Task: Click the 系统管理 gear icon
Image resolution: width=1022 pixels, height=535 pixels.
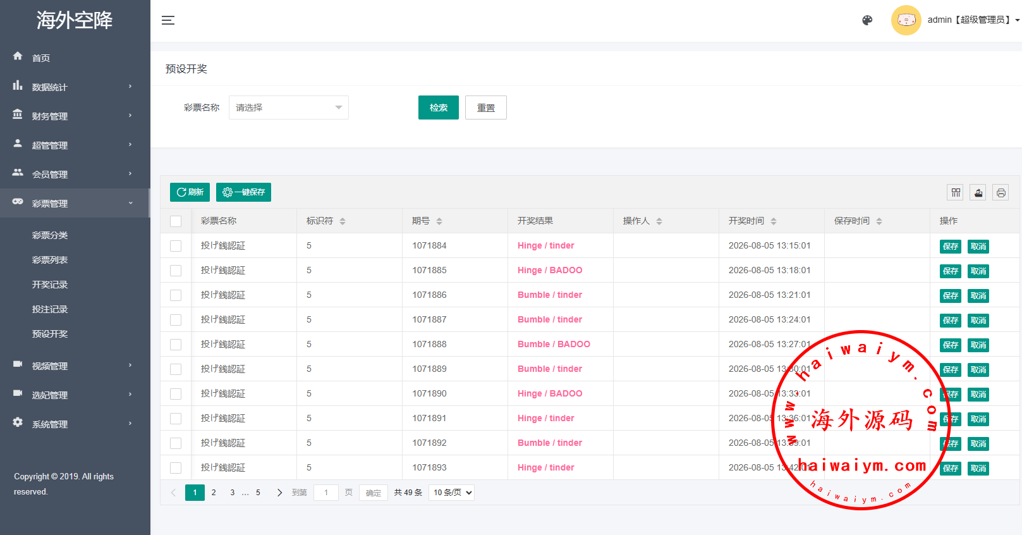Action: (x=18, y=422)
